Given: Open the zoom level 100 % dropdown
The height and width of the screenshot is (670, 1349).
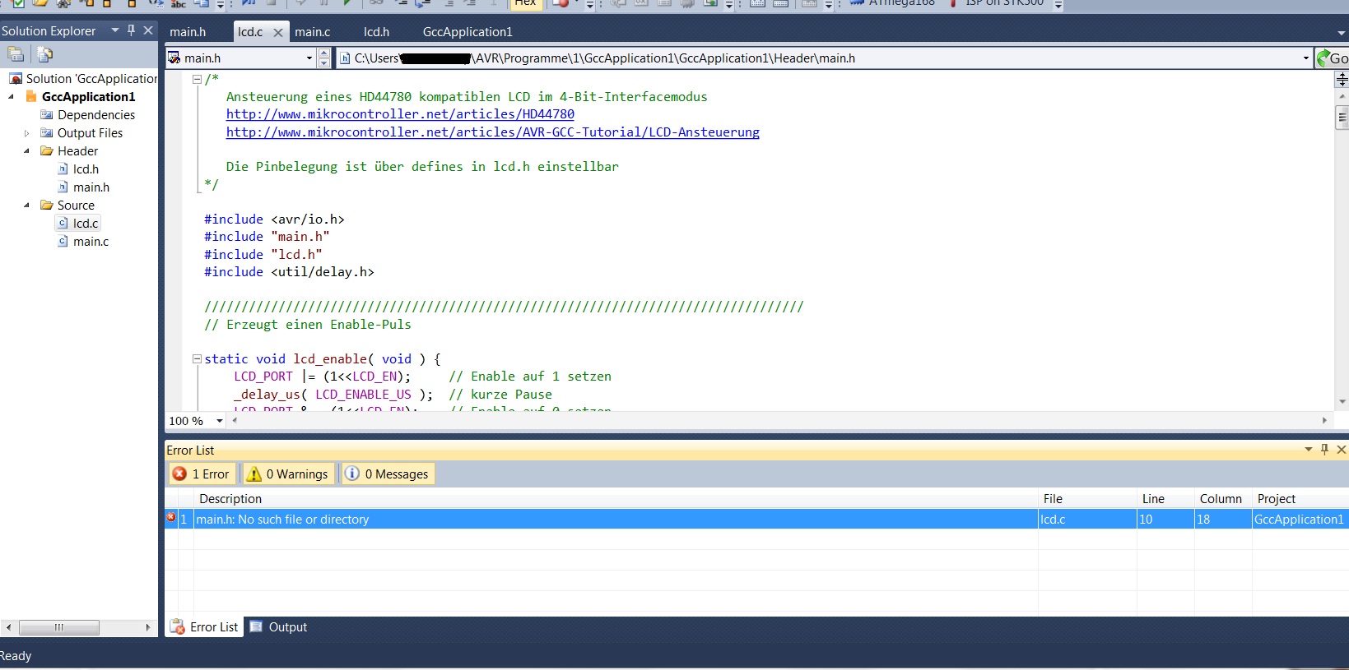Looking at the screenshot, I should click(219, 421).
